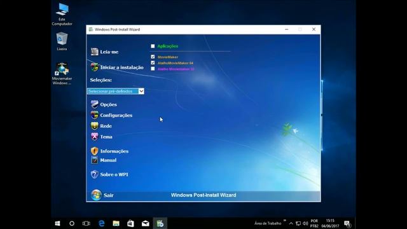Uncheck the MovieMaker checkbox
This screenshot has height=229, width=407.
click(x=153, y=57)
